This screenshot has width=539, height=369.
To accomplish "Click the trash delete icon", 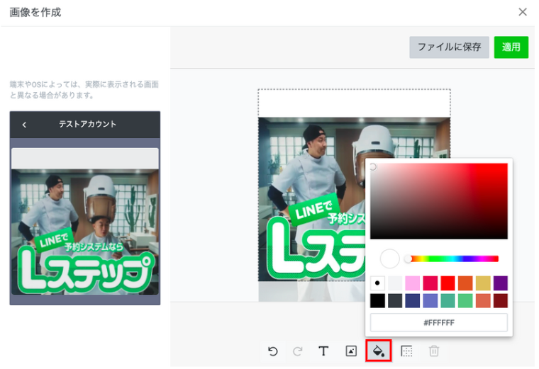I will coord(434,351).
